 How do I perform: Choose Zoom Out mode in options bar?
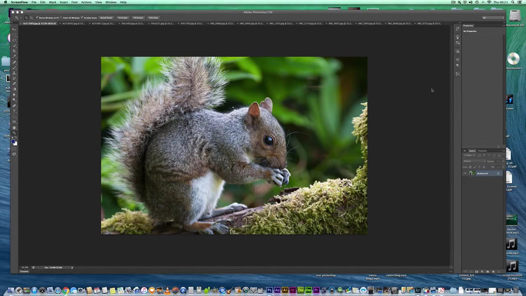(x=32, y=18)
